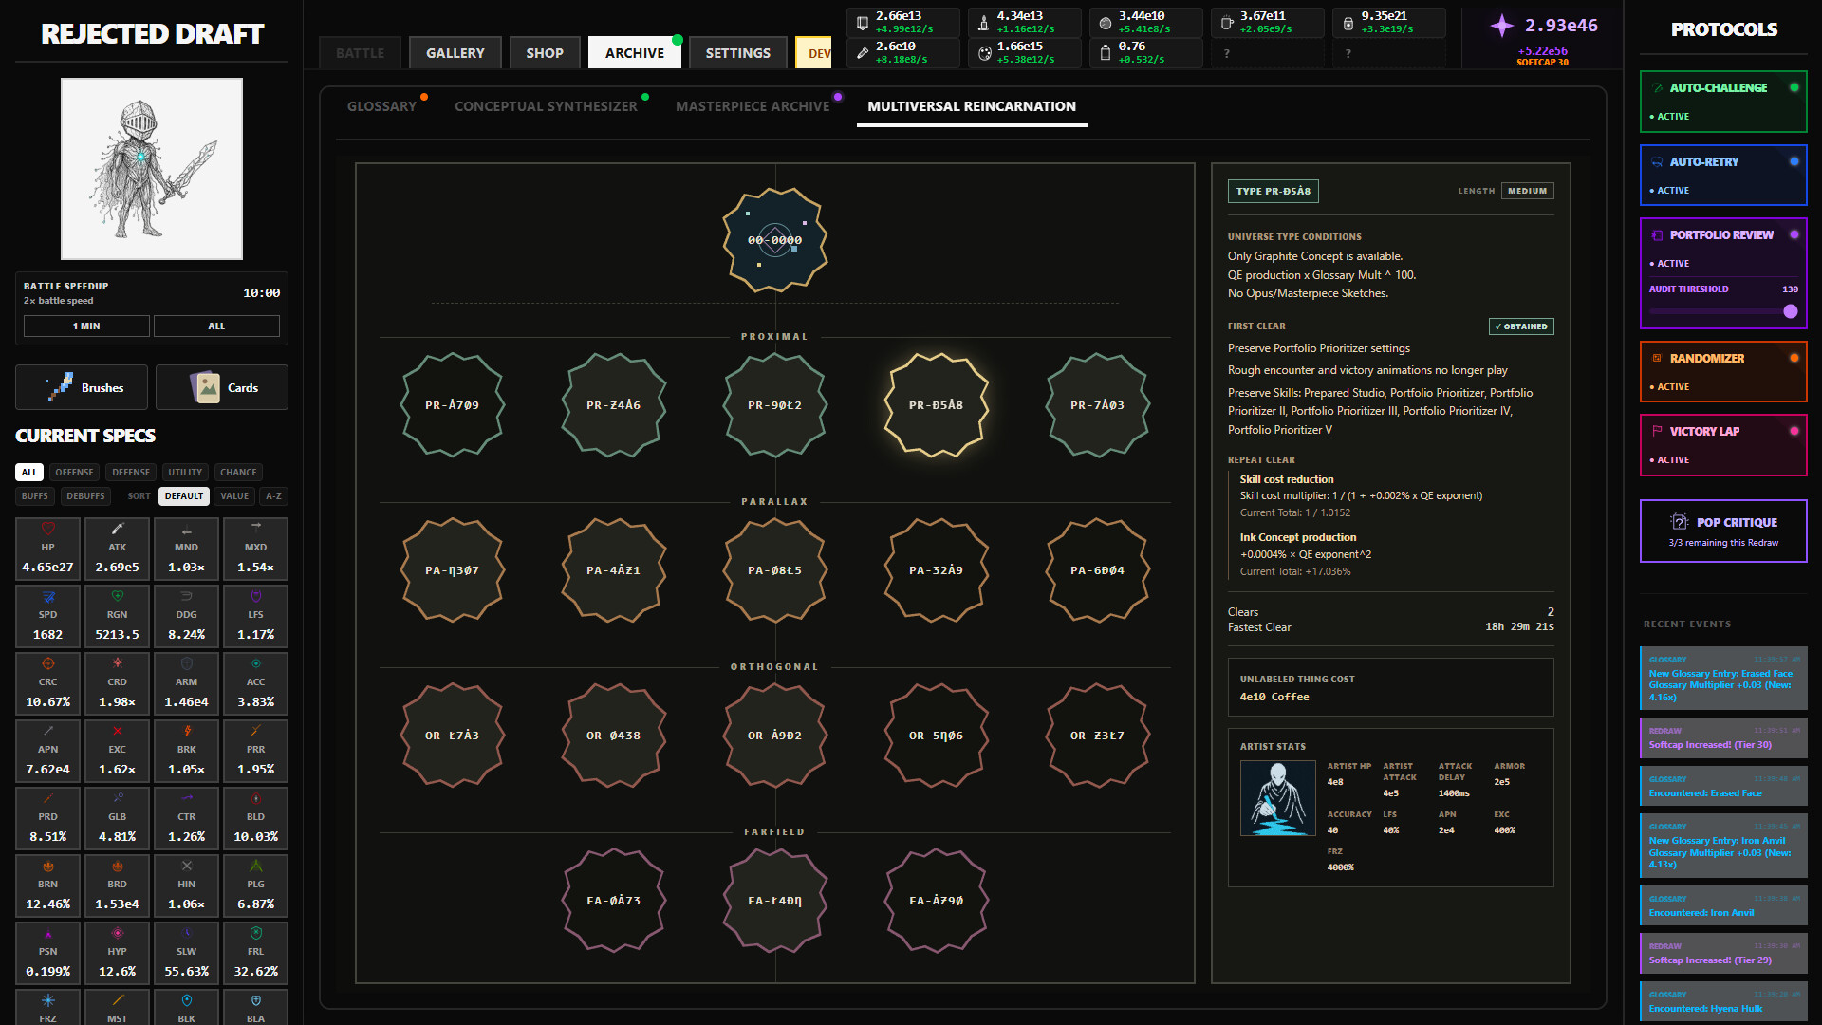Use the Pop Critique button
Image resolution: width=1822 pixels, height=1025 pixels.
click(x=1723, y=531)
